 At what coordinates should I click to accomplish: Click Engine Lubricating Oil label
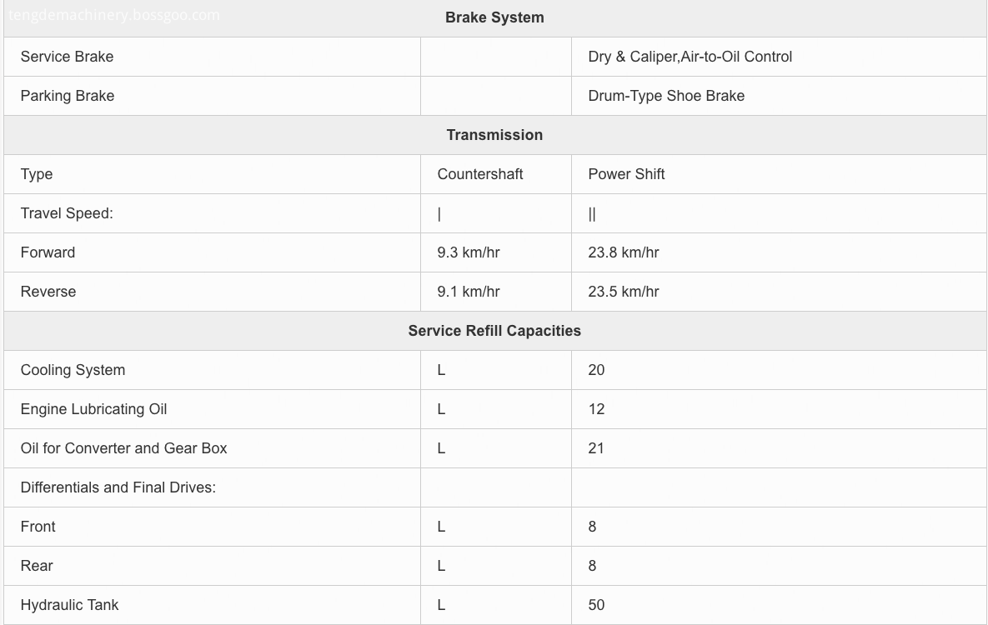click(x=94, y=409)
